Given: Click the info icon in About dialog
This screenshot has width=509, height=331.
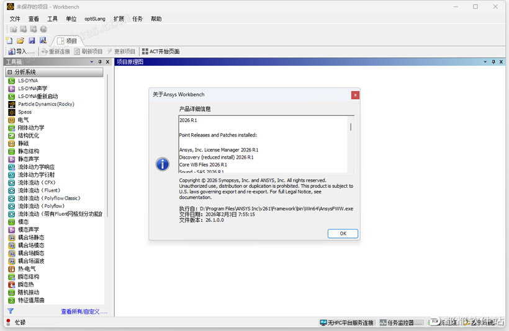Looking at the screenshot, I should pyautogui.click(x=162, y=164).
